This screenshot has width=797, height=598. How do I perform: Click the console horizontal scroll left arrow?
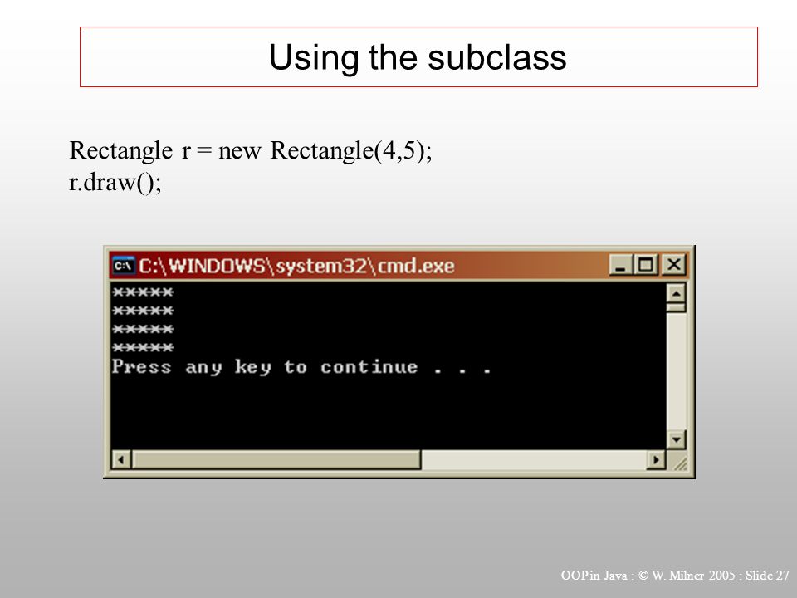[121, 460]
